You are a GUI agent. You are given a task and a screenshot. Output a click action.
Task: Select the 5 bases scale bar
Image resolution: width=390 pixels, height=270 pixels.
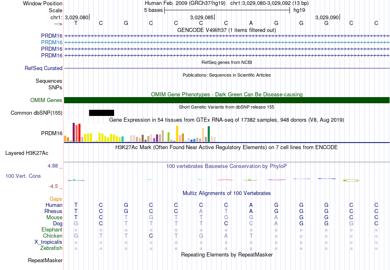(x=227, y=10)
